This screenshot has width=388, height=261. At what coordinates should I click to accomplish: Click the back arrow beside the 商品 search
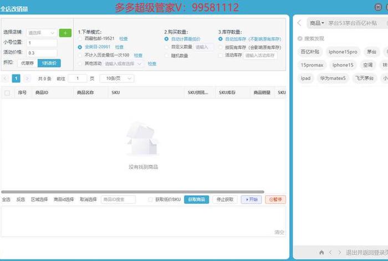coord(299,23)
